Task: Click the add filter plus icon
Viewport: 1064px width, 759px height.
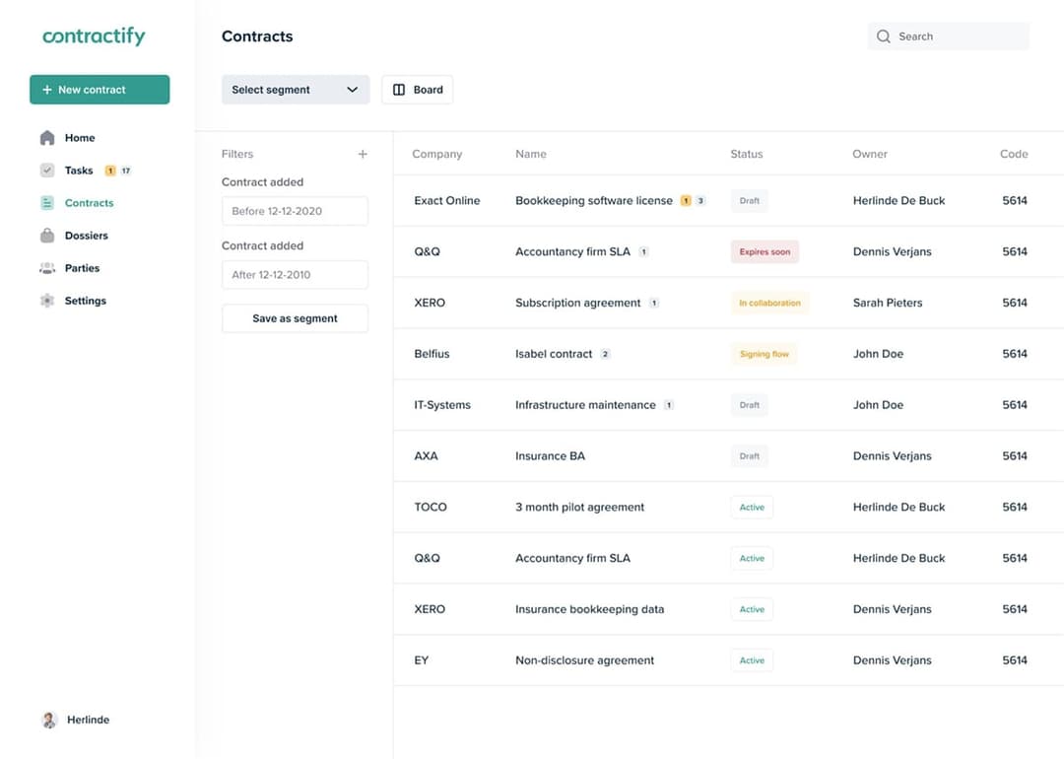Action: tap(362, 154)
